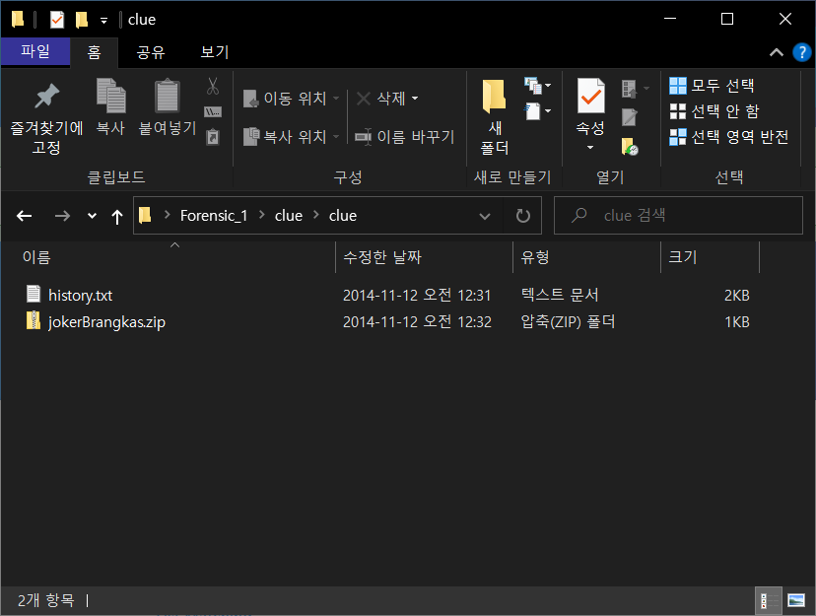Click the history.txt file icon
This screenshot has height=616, width=816.
[34, 294]
